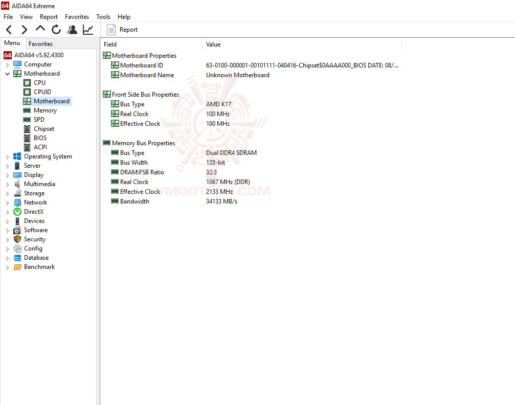Open the Favorites menu in menu bar

click(x=77, y=17)
